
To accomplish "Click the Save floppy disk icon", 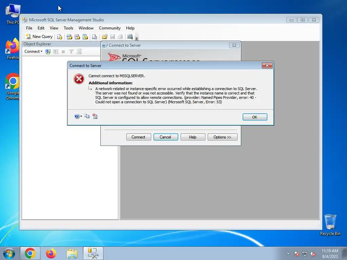I will pos(113,37).
